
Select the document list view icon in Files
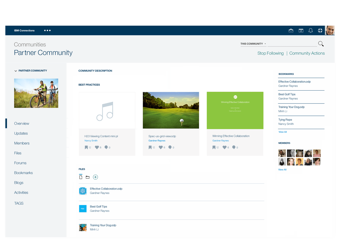(81, 177)
